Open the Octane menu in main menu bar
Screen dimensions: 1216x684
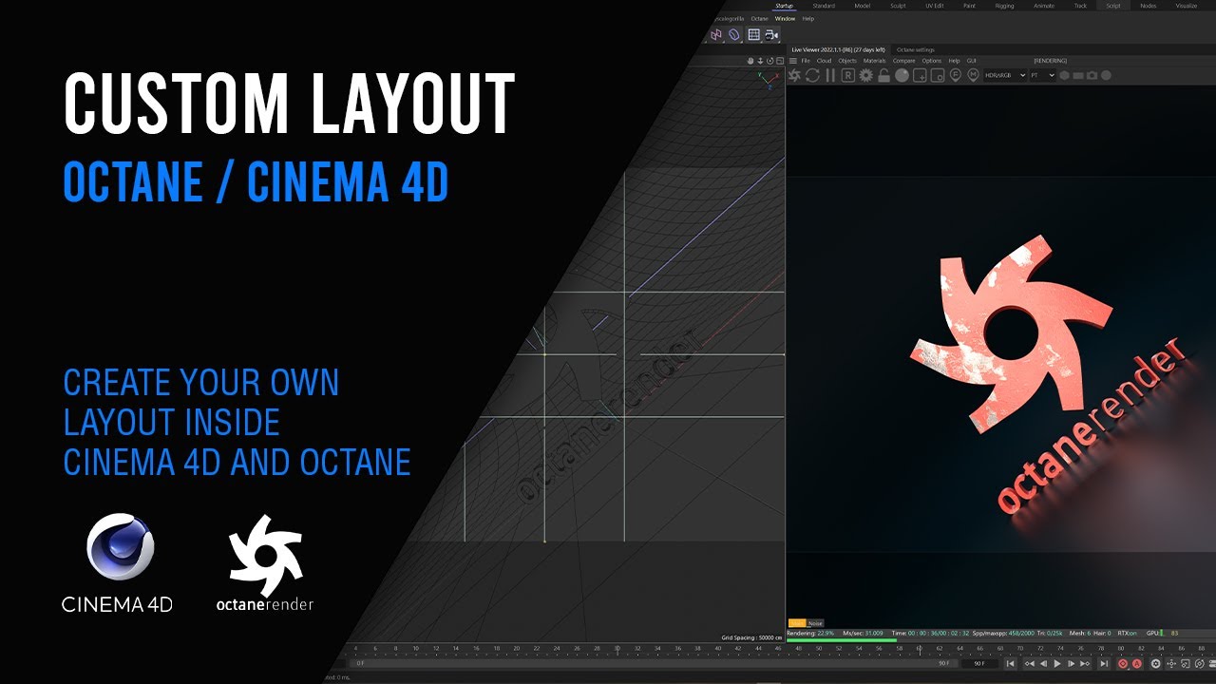(760, 18)
